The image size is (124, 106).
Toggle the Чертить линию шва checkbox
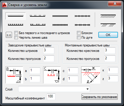point(16,38)
